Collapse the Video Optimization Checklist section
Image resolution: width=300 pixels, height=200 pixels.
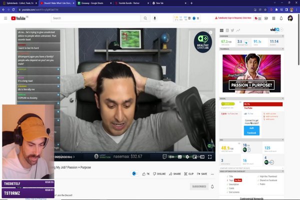282,171
